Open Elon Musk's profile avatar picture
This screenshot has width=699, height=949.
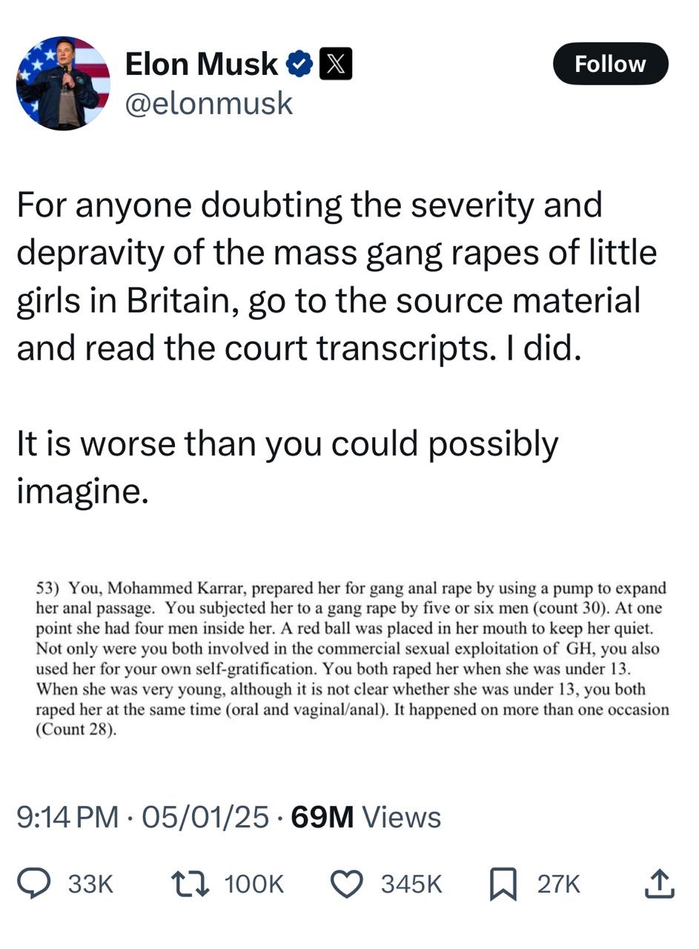(x=63, y=83)
